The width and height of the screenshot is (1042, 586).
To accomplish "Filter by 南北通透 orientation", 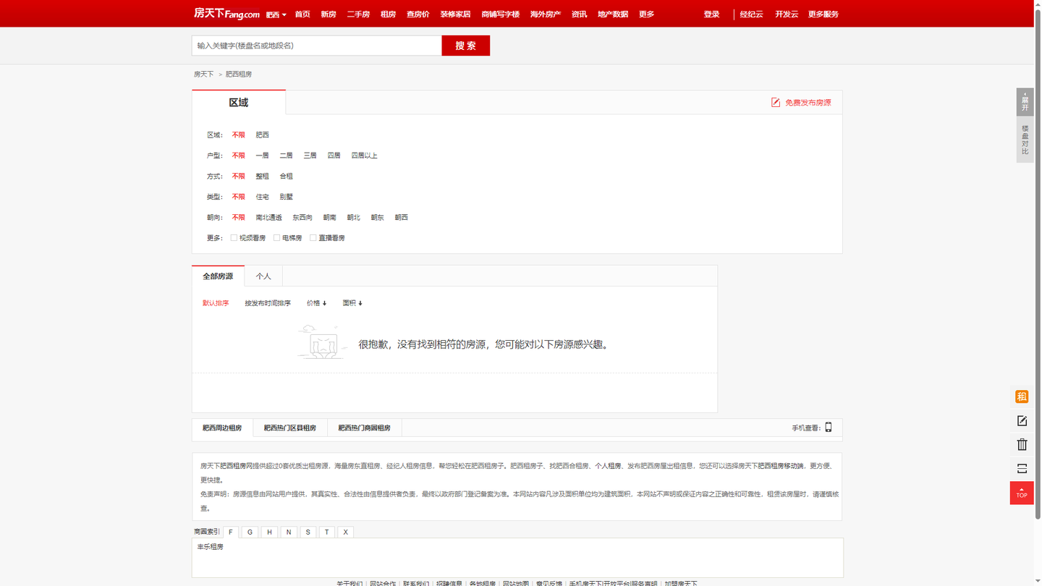I will coord(268,218).
